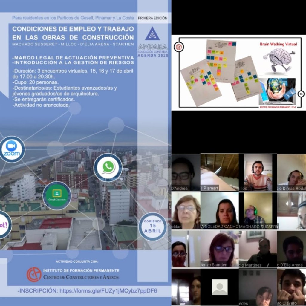This screenshot has height=306, width=306.
Task: Select the Brain Walking Virtual slide title
Action: 278,44
